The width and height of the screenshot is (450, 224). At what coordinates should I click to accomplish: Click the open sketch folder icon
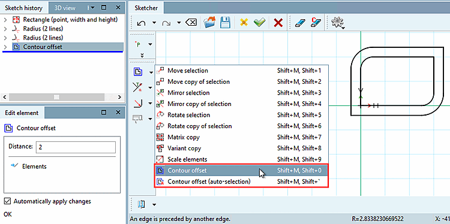210,22
